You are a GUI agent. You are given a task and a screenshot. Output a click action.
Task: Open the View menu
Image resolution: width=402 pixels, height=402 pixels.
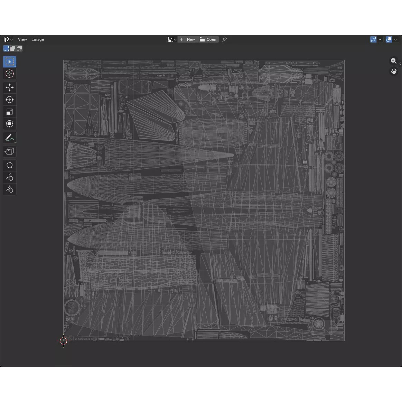pos(22,39)
